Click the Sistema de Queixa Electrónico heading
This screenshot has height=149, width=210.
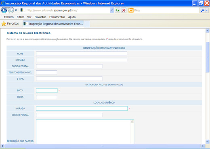(x=29, y=33)
